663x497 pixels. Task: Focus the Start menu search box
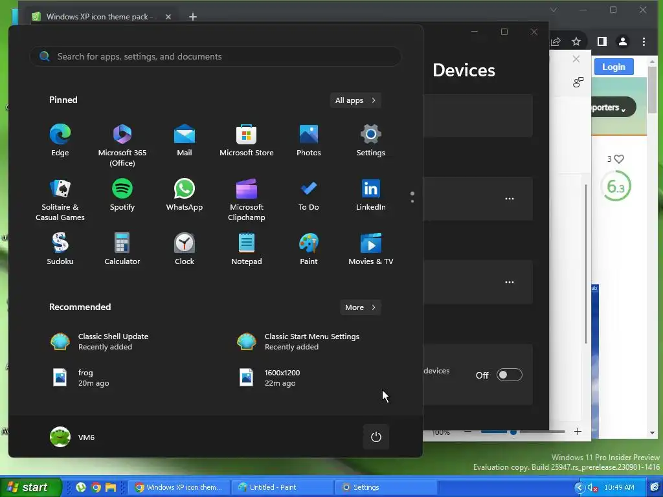[216, 57]
